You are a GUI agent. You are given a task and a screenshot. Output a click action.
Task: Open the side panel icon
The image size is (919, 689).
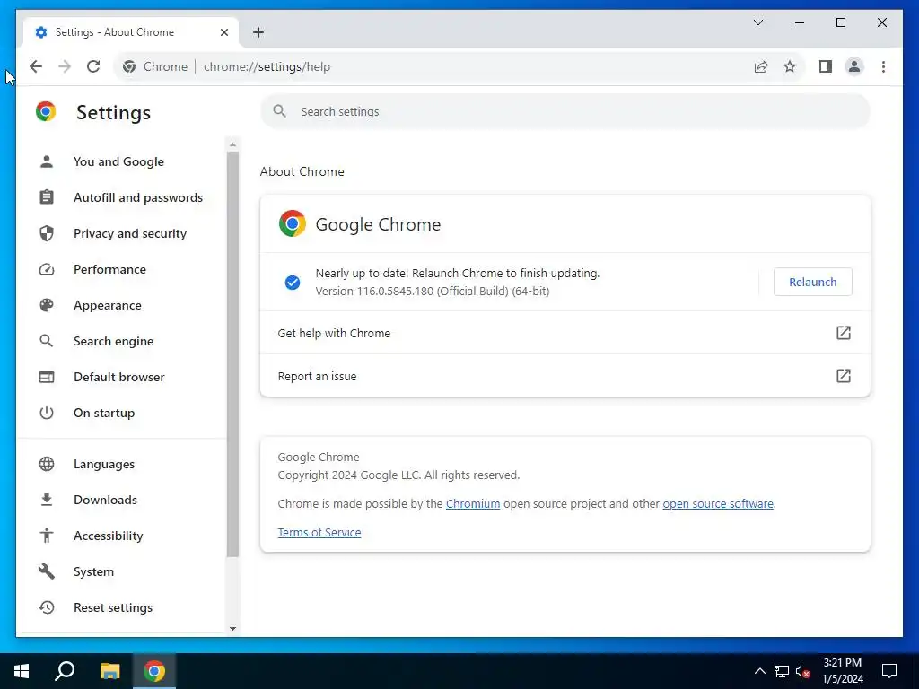[826, 66]
